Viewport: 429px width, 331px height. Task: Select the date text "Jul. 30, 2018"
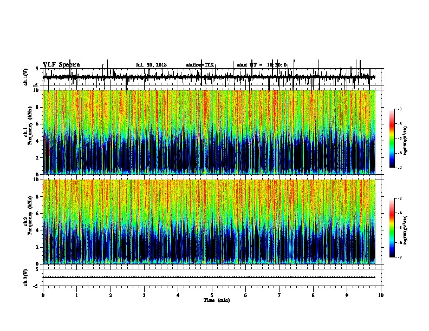point(151,65)
